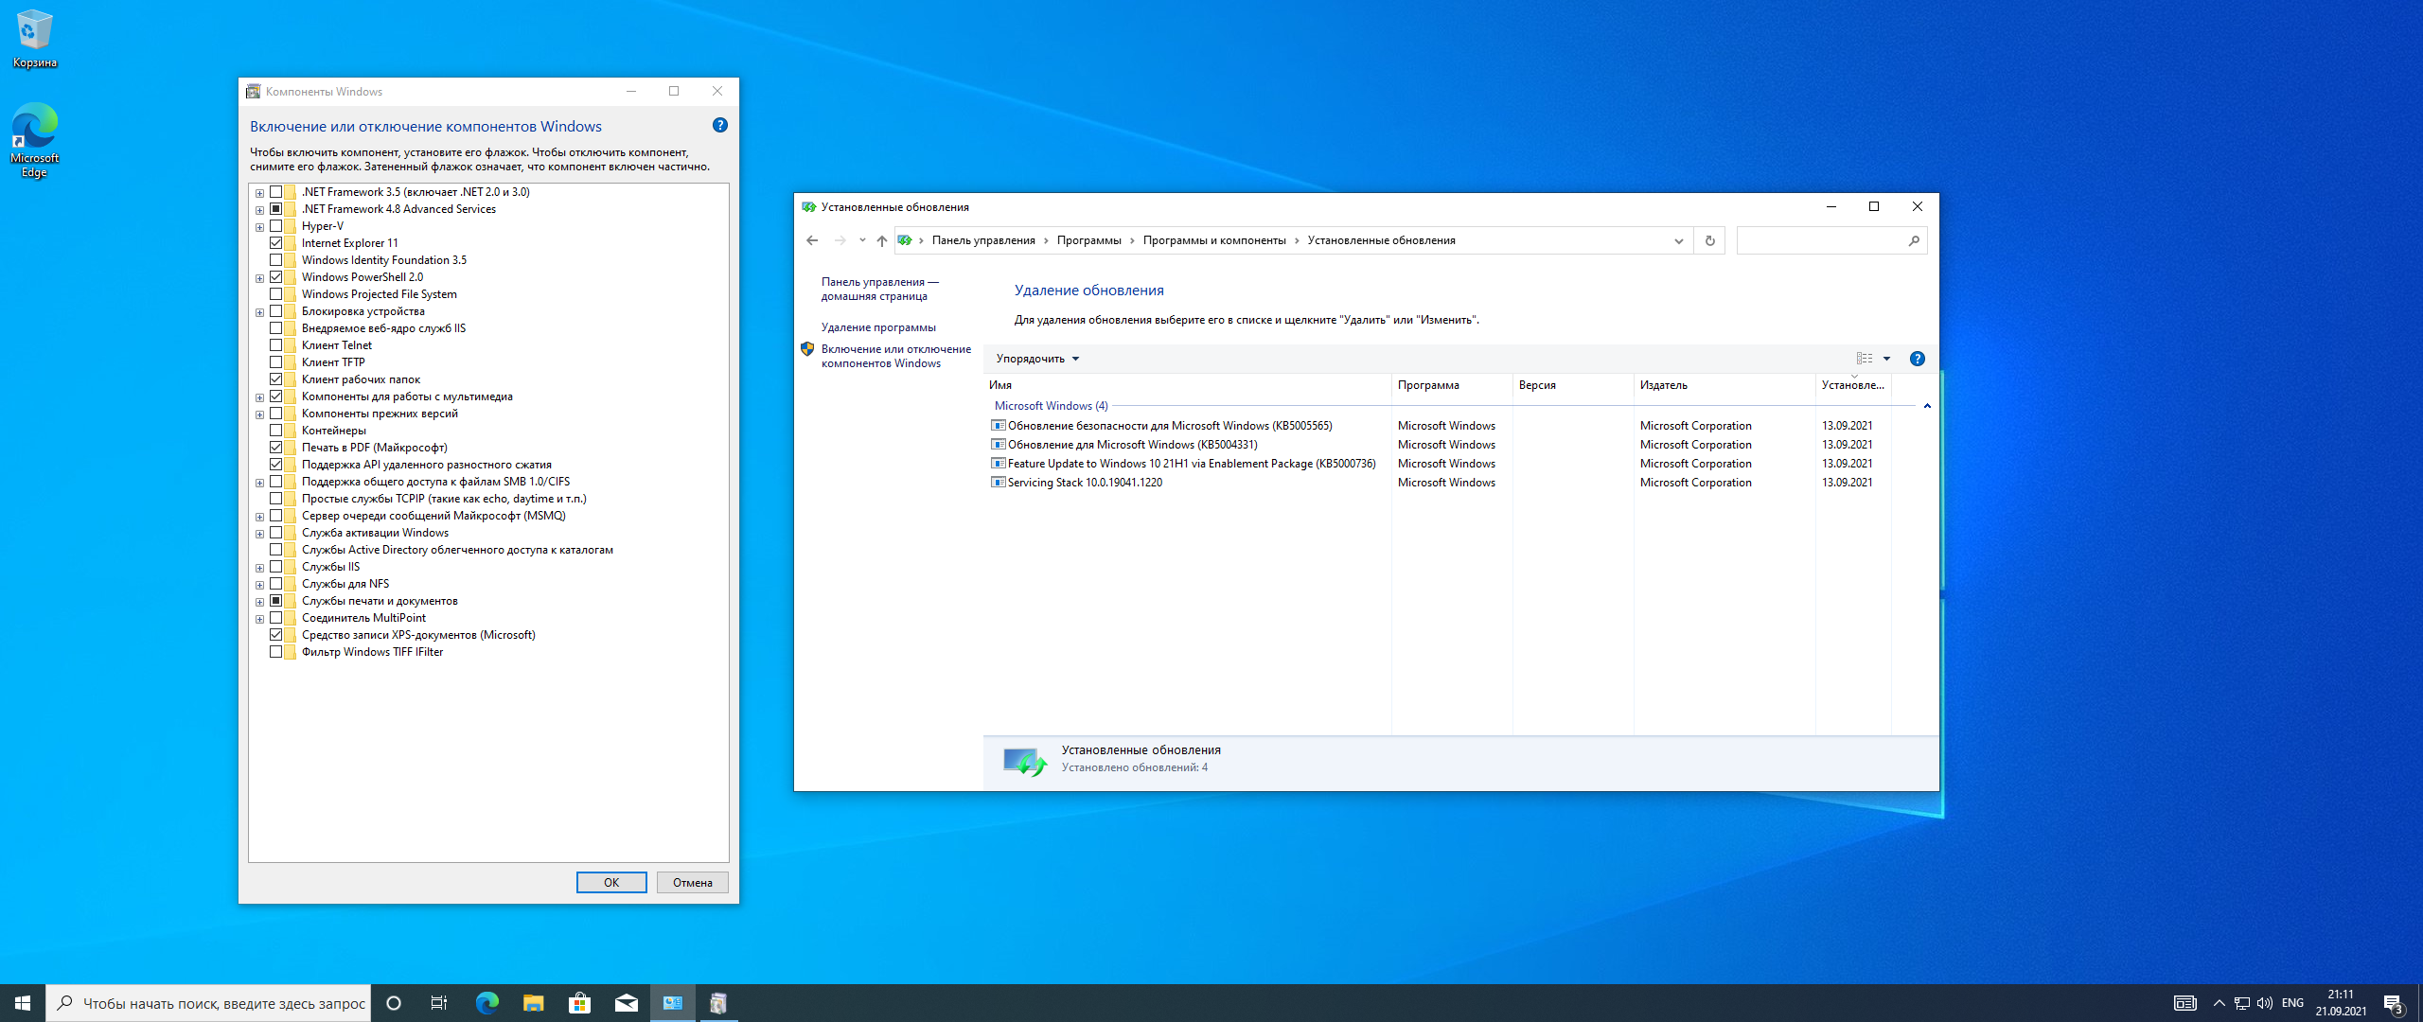Open Control Panel home page link
The width and height of the screenshot is (2423, 1022).
coord(879,290)
